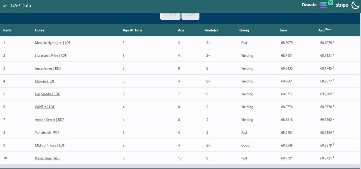361x169 pixels.
Task: Click age at time 2 for Midnight Rose
Action: click(x=124, y=145)
